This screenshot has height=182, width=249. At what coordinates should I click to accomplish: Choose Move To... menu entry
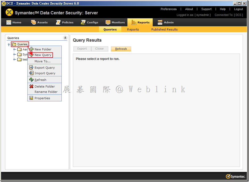(45, 61)
